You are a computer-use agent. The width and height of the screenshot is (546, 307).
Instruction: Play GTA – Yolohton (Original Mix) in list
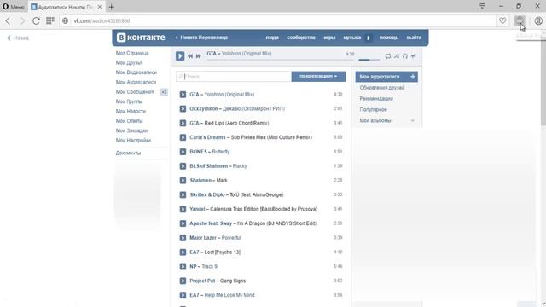(183, 95)
